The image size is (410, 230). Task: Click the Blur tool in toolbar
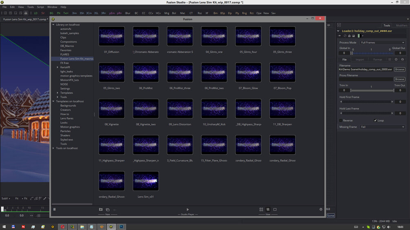[128, 13]
